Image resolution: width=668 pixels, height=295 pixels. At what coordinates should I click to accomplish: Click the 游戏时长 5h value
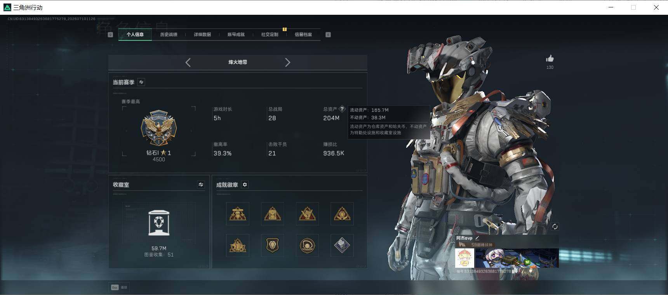pyautogui.click(x=217, y=118)
